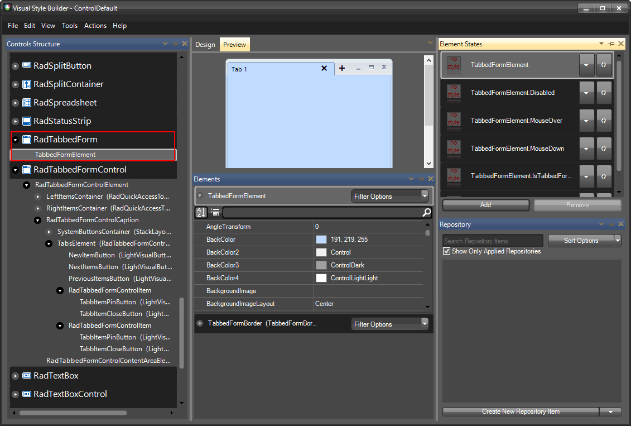Image resolution: width=631 pixels, height=426 pixels.
Task: Open the Actions menu
Action: coord(95,25)
